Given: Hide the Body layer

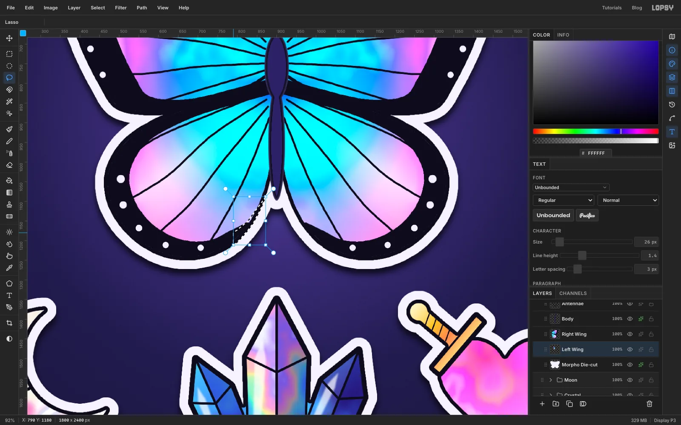Looking at the screenshot, I should pos(630,319).
